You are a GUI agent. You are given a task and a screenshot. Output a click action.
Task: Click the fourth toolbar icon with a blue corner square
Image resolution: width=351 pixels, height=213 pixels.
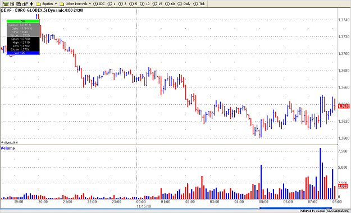click(x=25, y=4)
